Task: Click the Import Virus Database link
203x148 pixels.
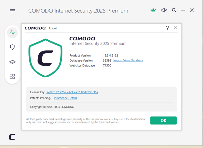Action: tap(128, 61)
